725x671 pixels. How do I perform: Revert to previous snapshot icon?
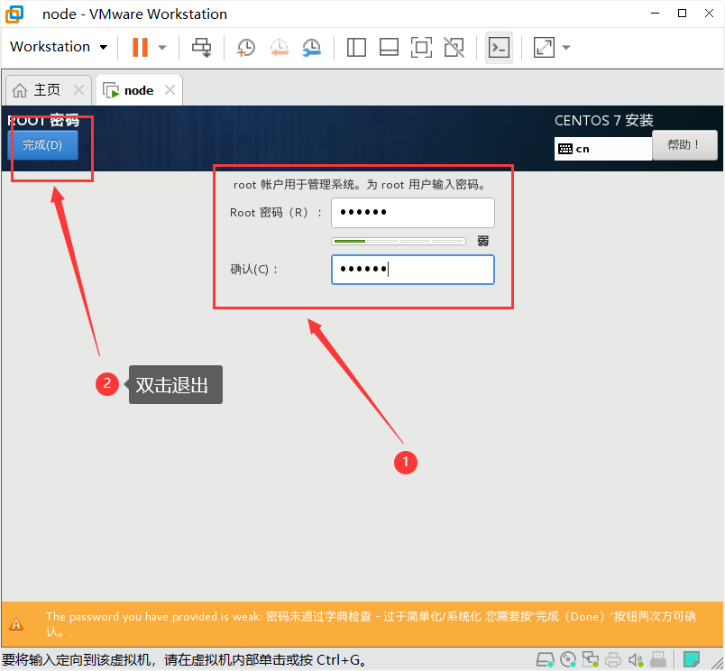point(280,47)
